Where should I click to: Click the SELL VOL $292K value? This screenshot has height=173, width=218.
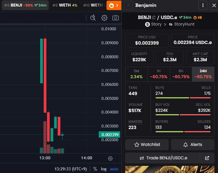204,110
